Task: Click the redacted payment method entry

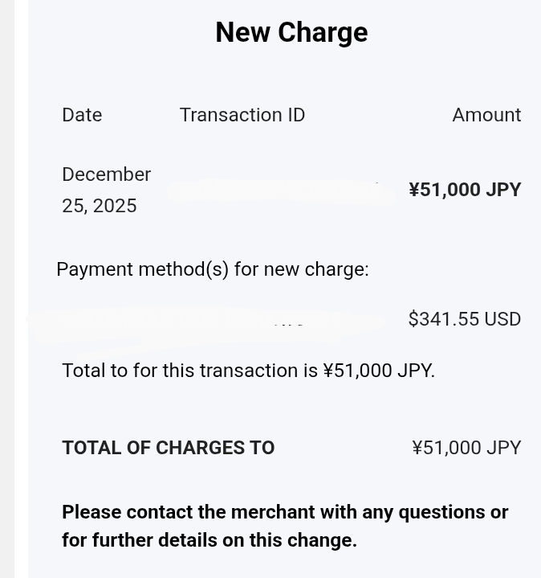Action: (x=205, y=320)
